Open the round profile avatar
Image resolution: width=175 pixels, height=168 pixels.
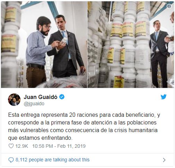pyautogui.click(x=14, y=100)
